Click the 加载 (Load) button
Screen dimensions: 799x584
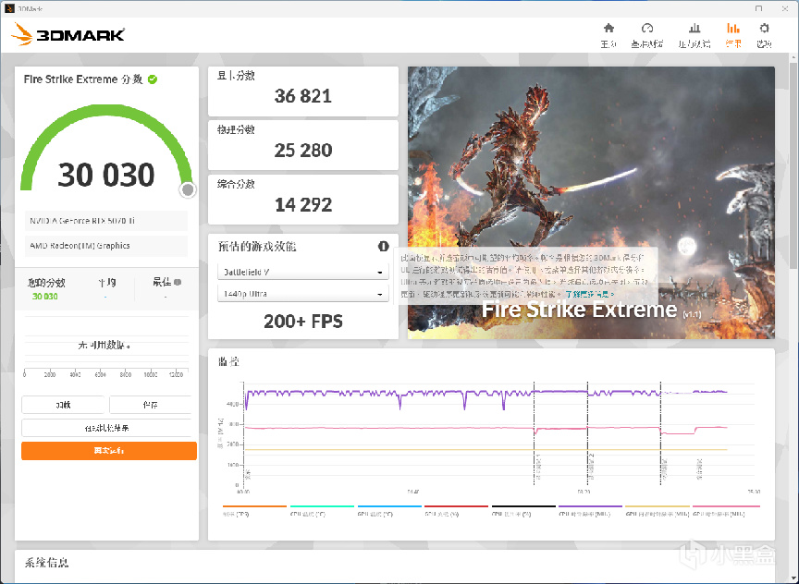63,405
